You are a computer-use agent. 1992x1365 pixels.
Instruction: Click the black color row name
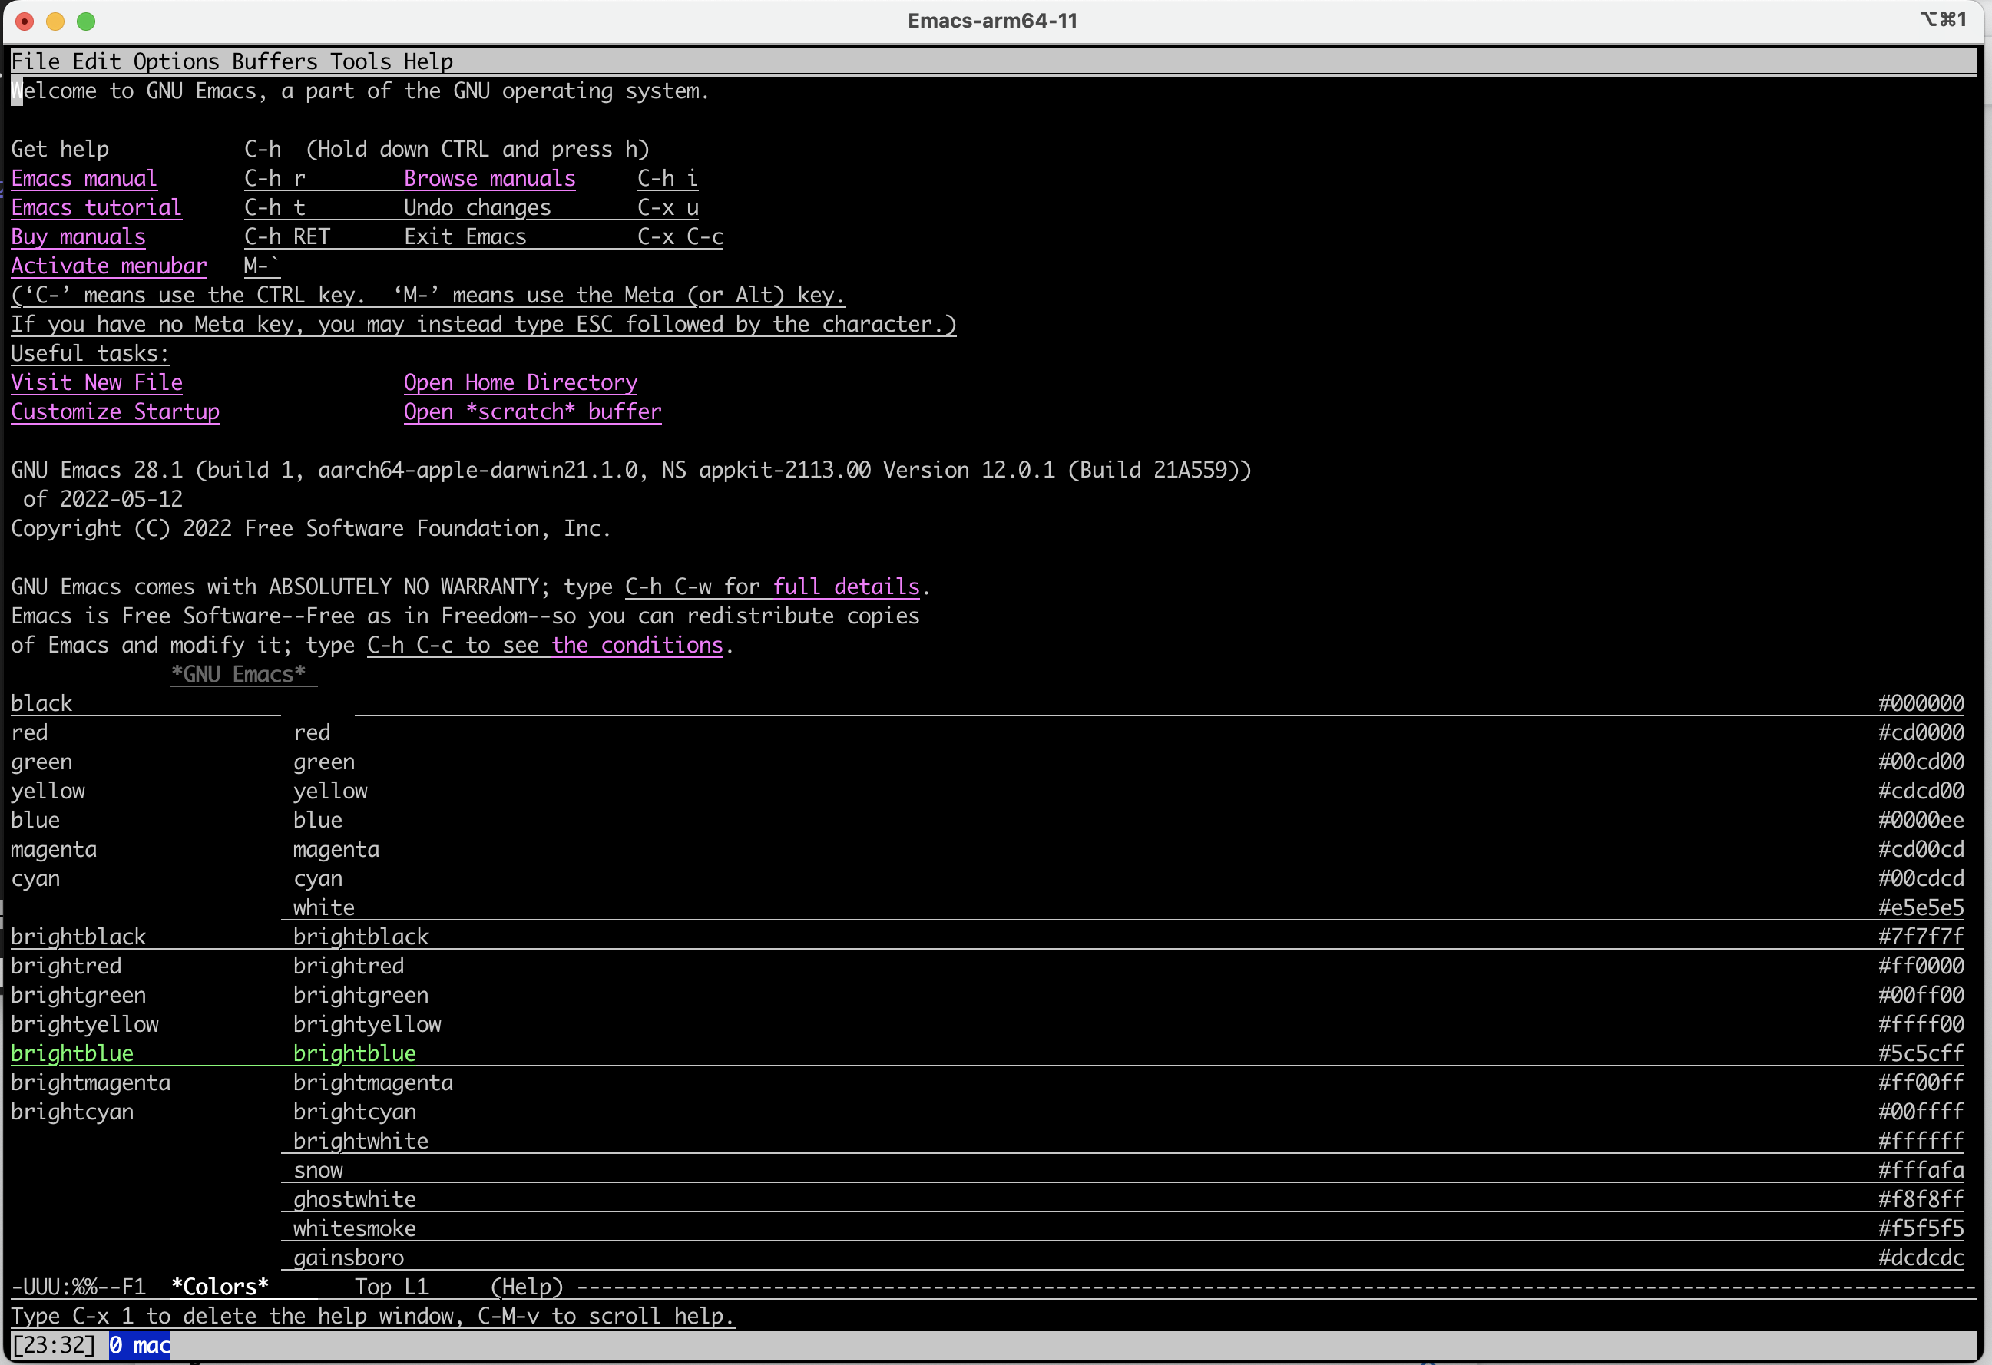pyautogui.click(x=41, y=702)
